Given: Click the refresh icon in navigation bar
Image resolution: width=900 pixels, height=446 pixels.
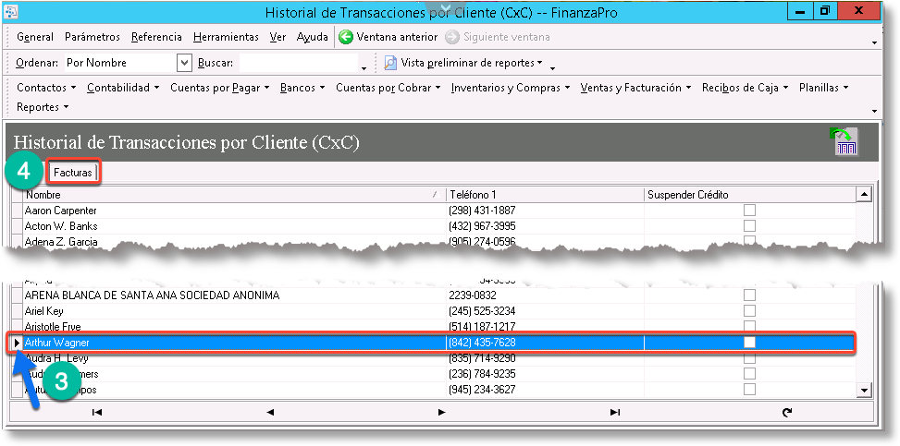Looking at the screenshot, I should click(x=787, y=412).
